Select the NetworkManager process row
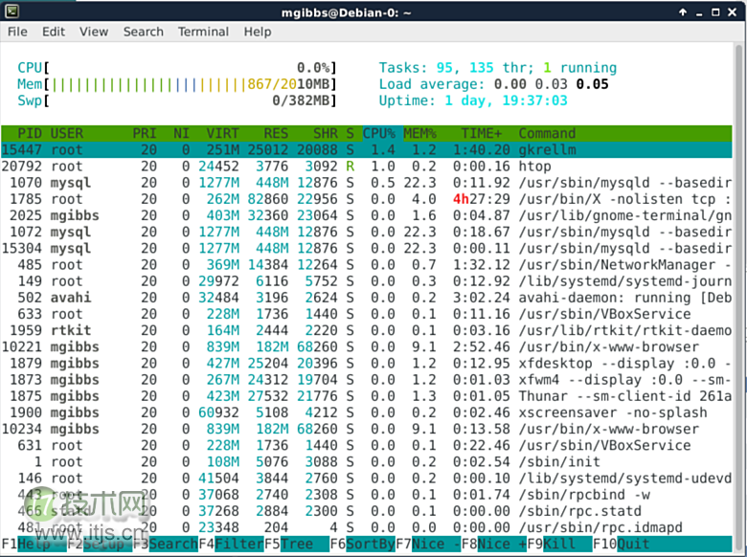 [367, 265]
